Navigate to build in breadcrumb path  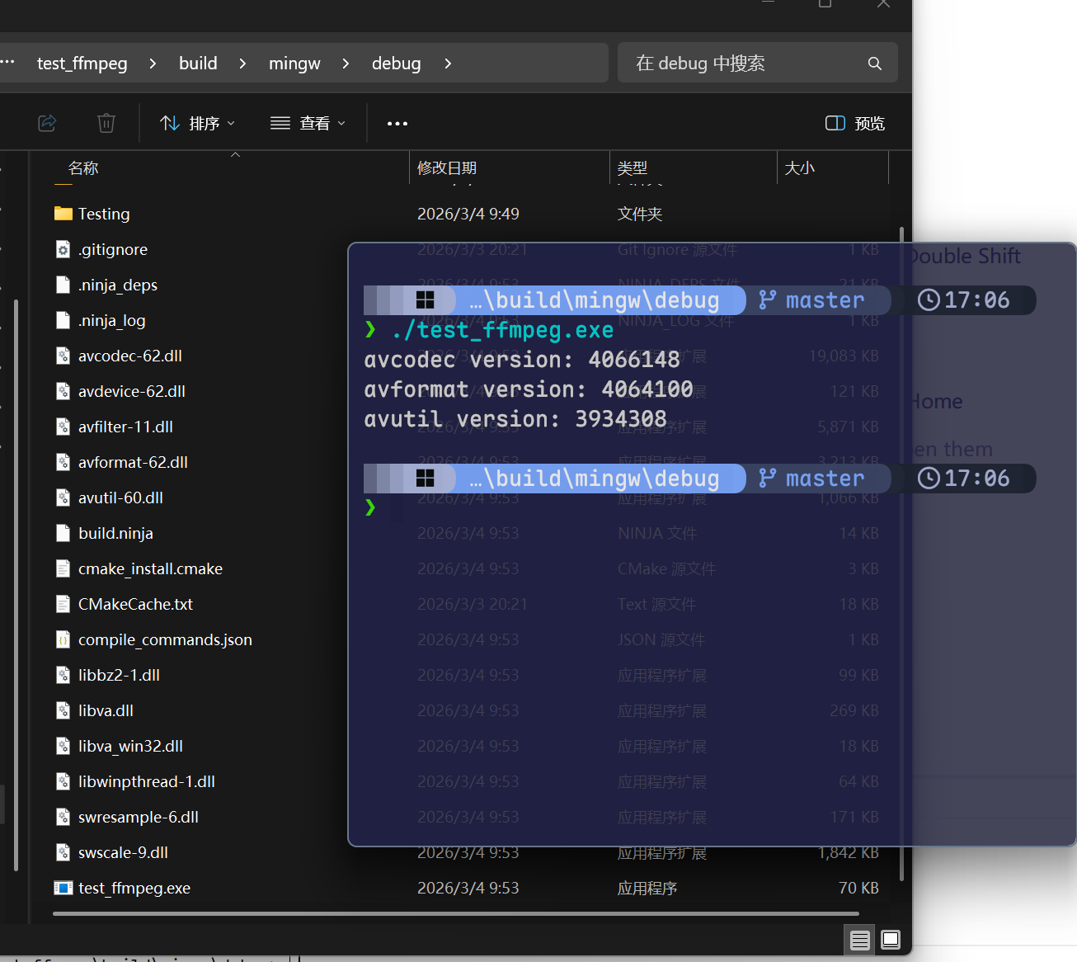tap(198, 64)
